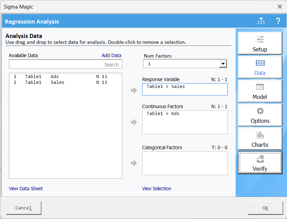
Task: Click inside the empty Categorical Factors box
Action: (x=185, y=163)
